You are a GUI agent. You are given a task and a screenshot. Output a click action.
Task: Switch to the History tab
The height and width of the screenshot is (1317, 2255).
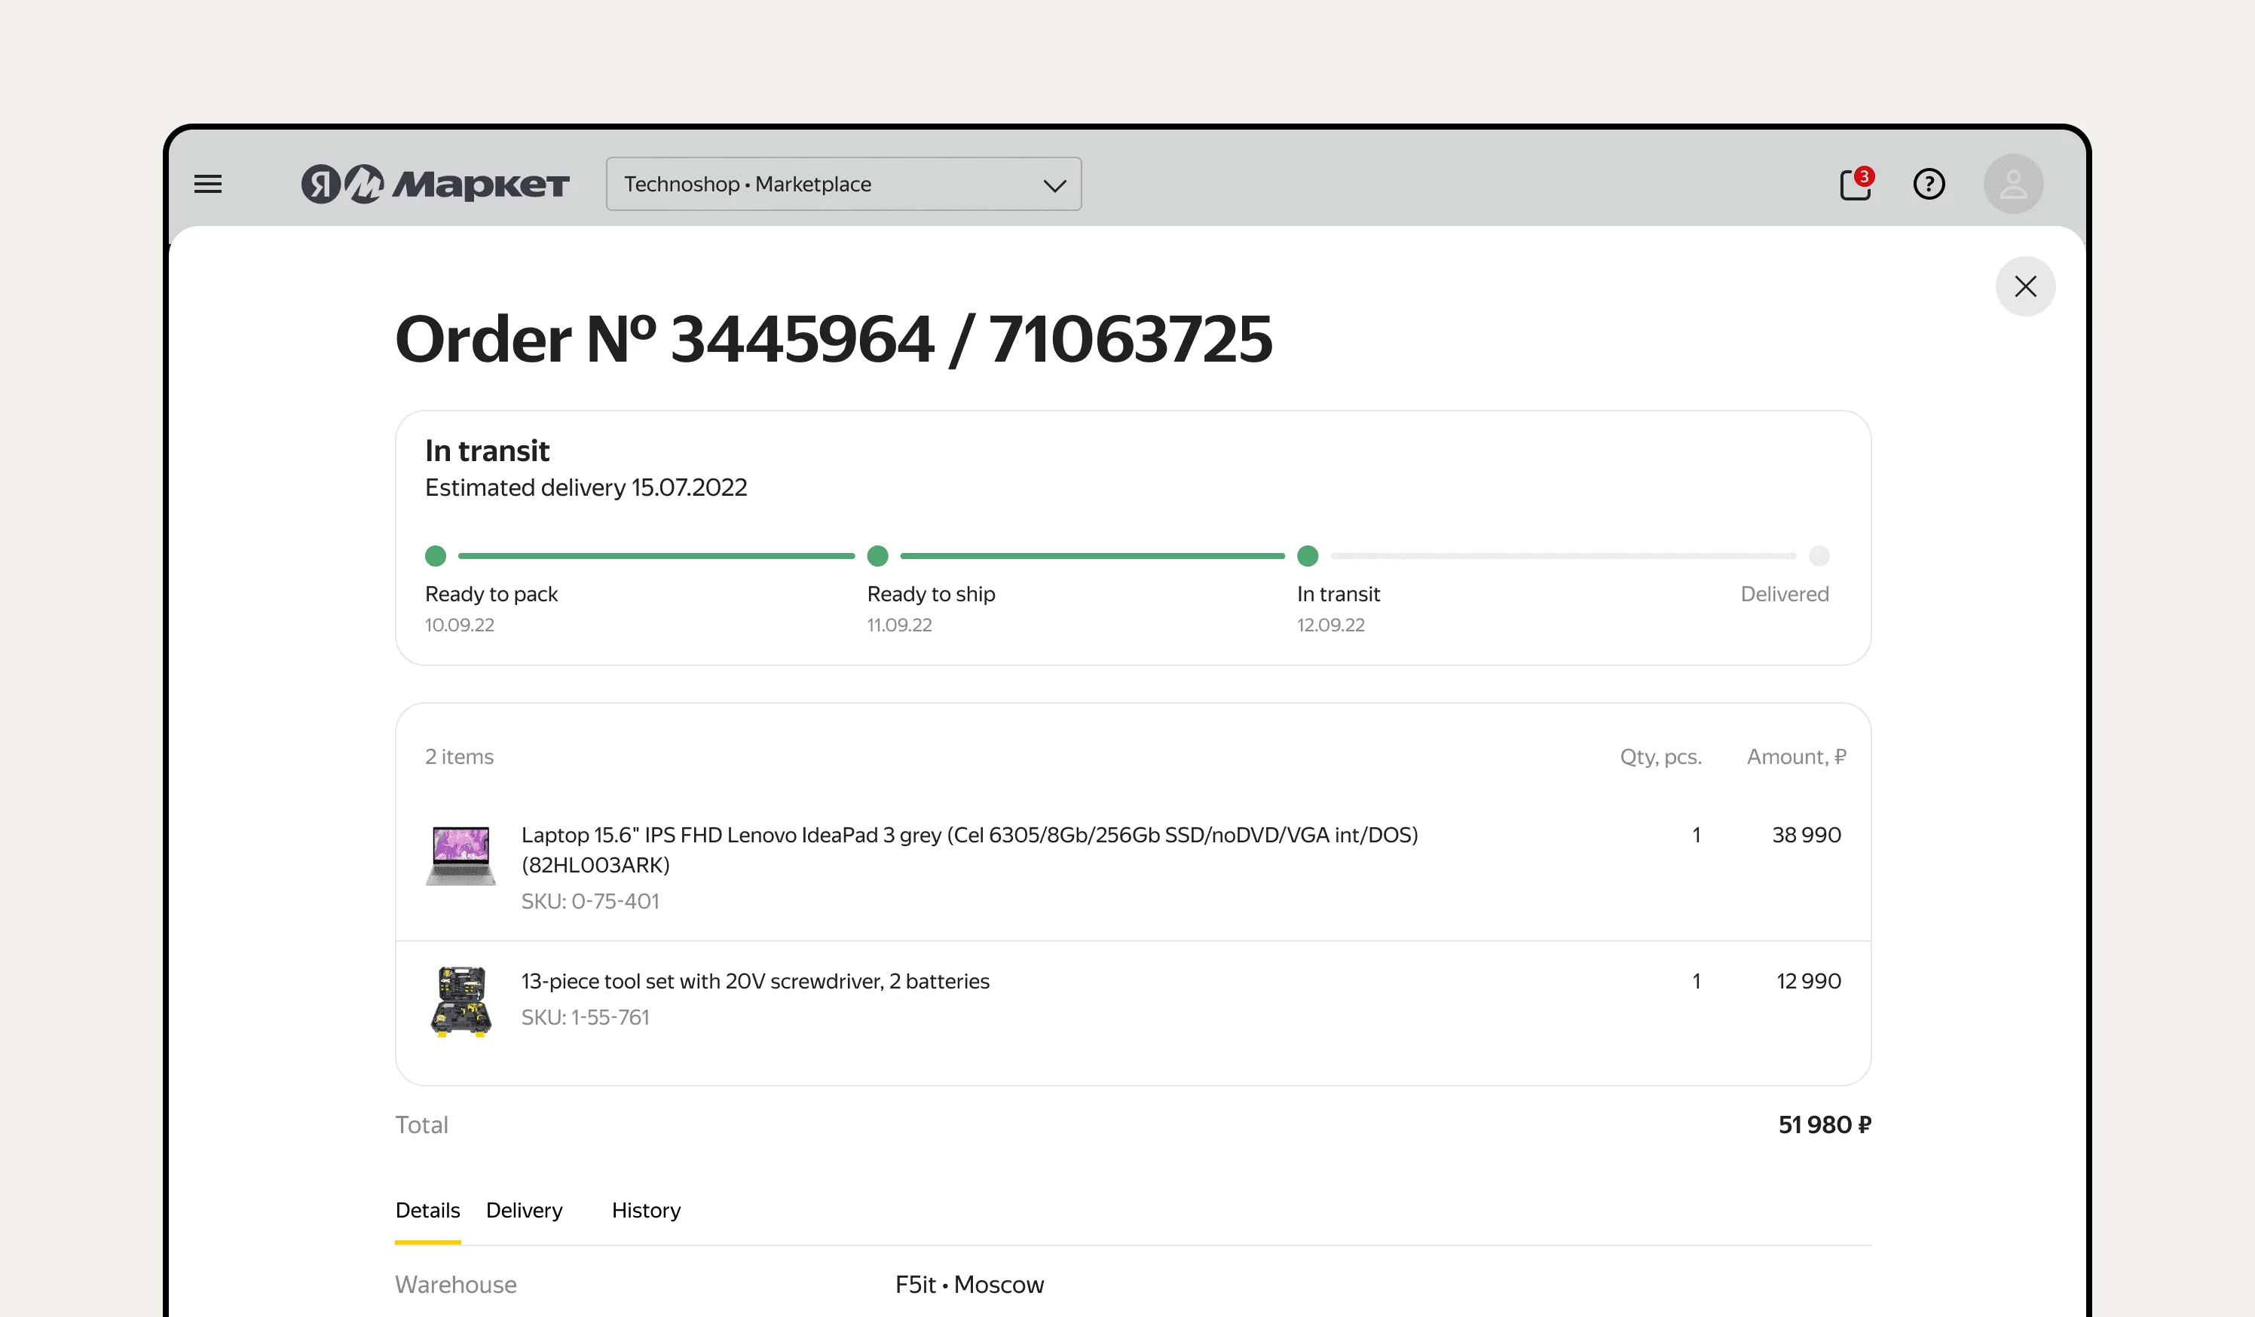click(646, 1211)
